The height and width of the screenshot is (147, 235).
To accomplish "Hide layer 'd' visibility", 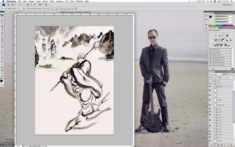I will point(210,95).
